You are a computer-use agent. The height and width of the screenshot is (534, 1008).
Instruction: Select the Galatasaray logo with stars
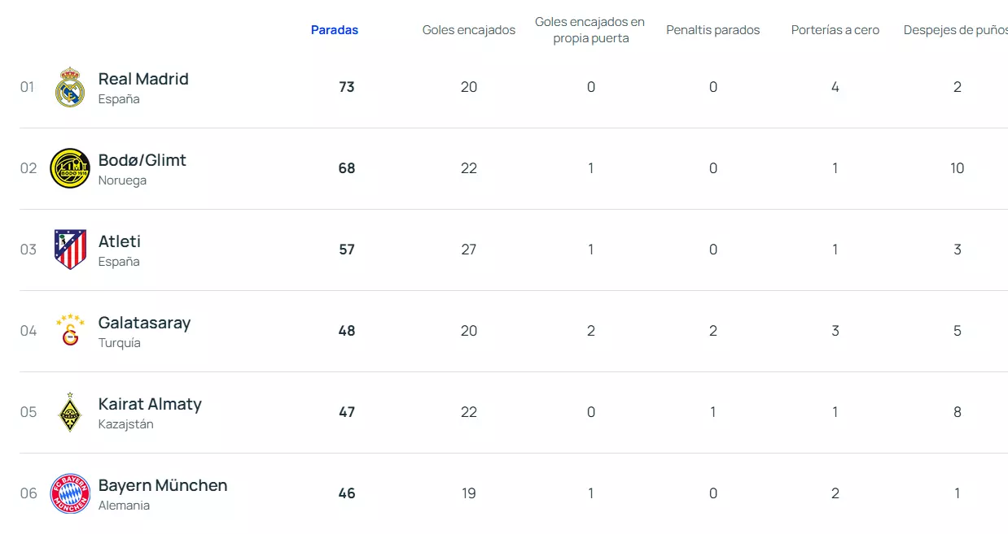click(x=70, y=330)
